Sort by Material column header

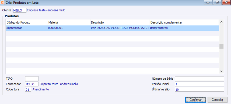[69, 22]
